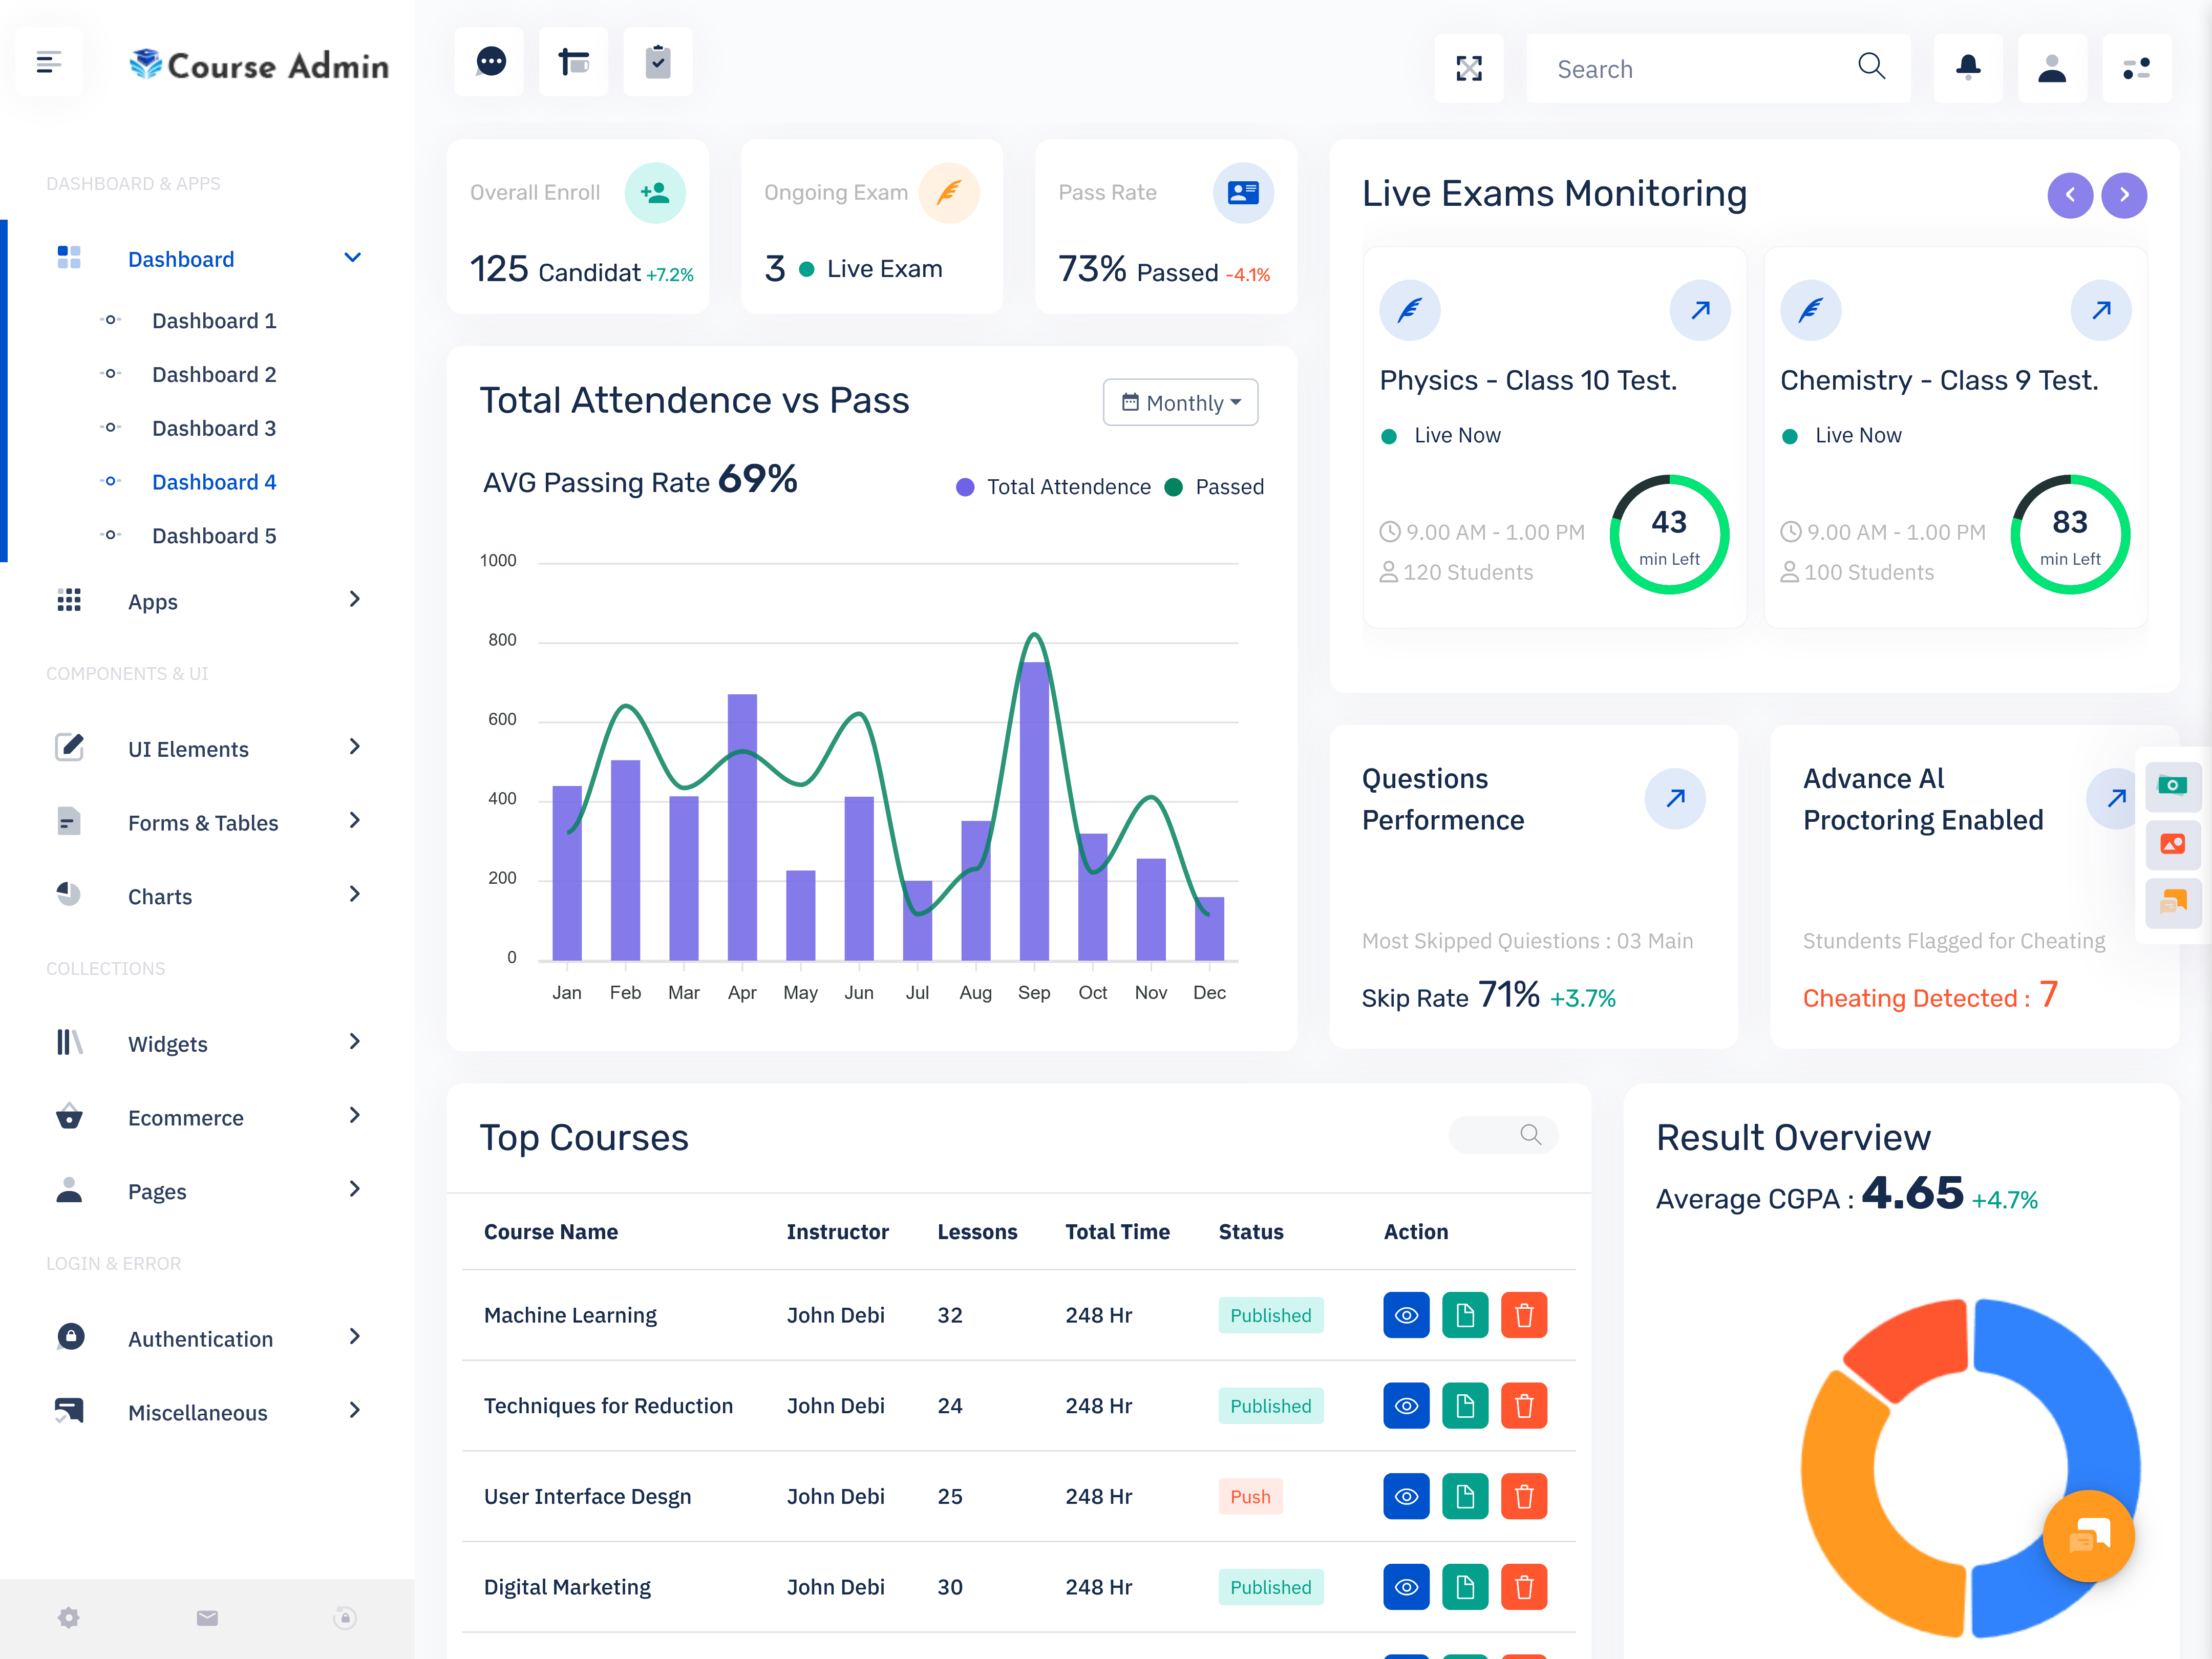Screen dimensions: 2212x1659
Task: View Digital Marketing course eye icon
Action: pyautogui.click(x=1406, y=1587)
